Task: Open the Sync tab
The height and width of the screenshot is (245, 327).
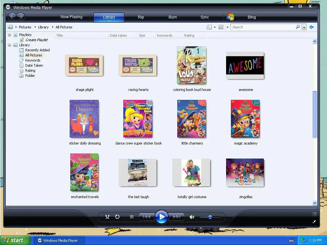Action: [205, 17]
